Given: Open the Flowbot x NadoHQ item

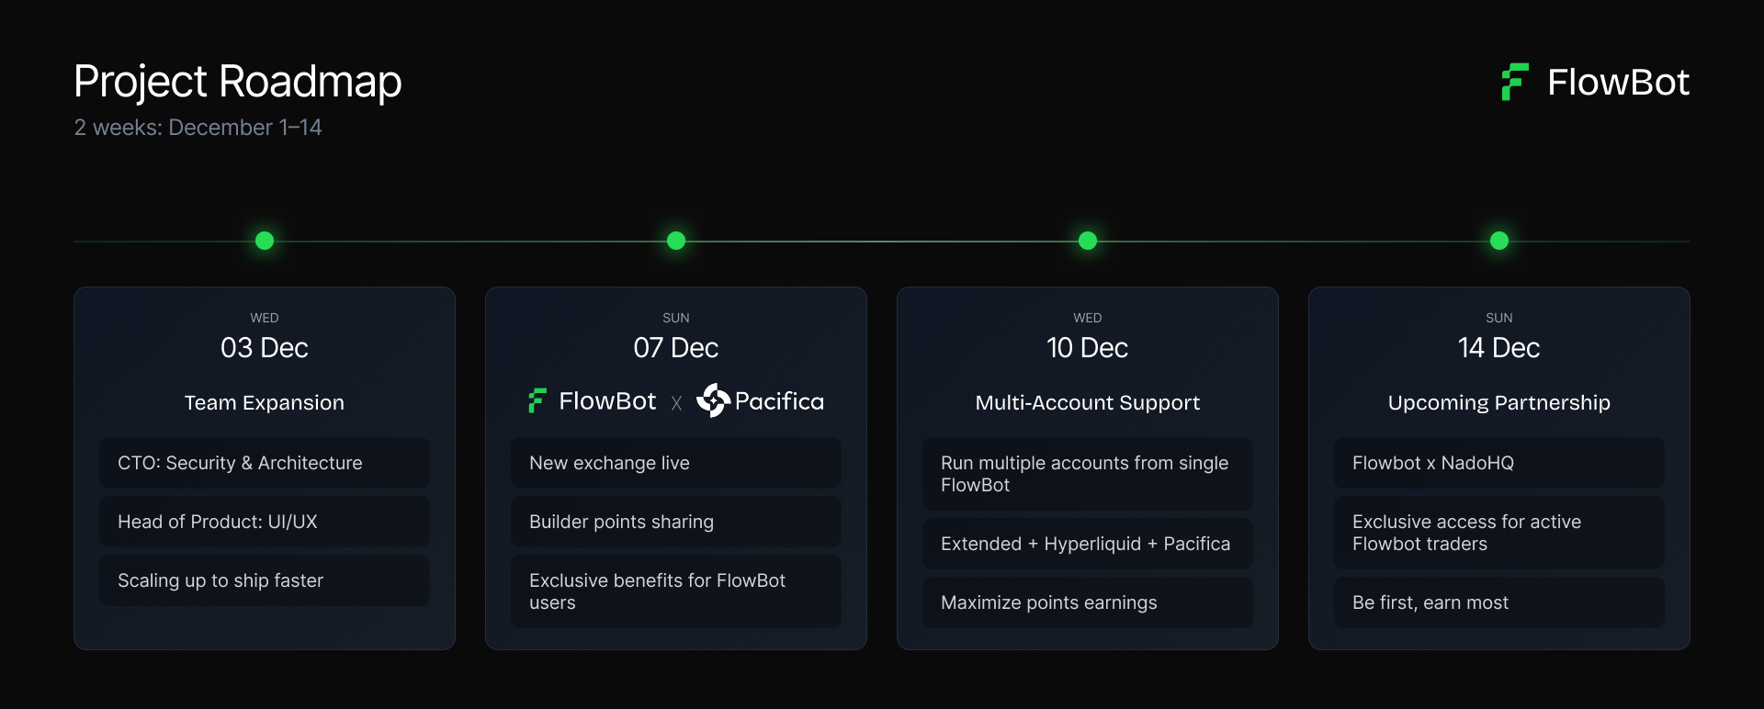Looking at the screenshot, I should pos(1499,463).
